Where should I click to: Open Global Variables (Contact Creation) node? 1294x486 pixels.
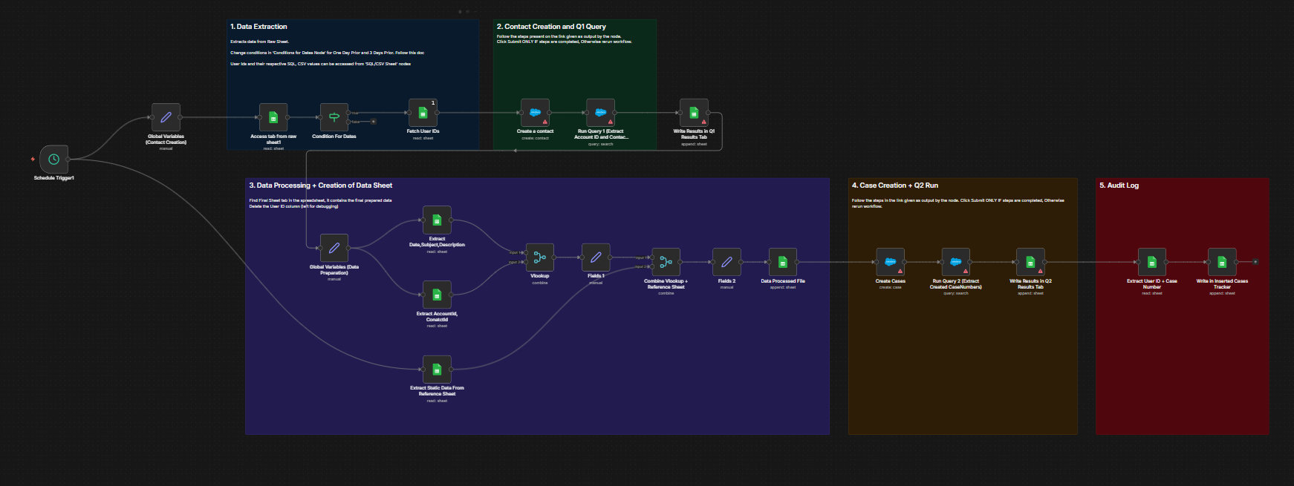pos(166,117)
